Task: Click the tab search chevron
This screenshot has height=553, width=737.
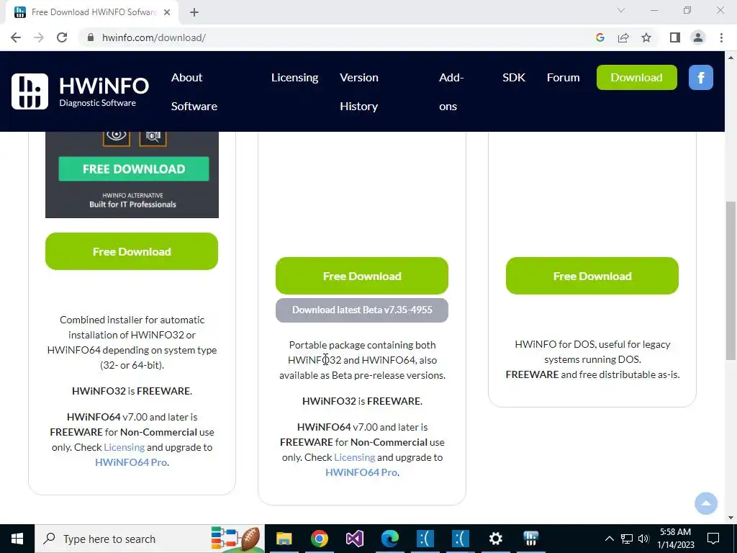Action: tap(621, 10)
